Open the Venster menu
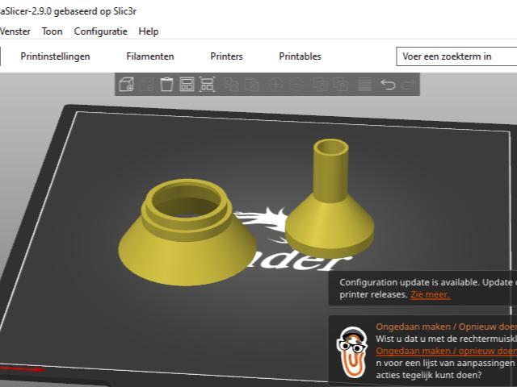The height and width of the screenshot is (387, 517). [15, 31]
